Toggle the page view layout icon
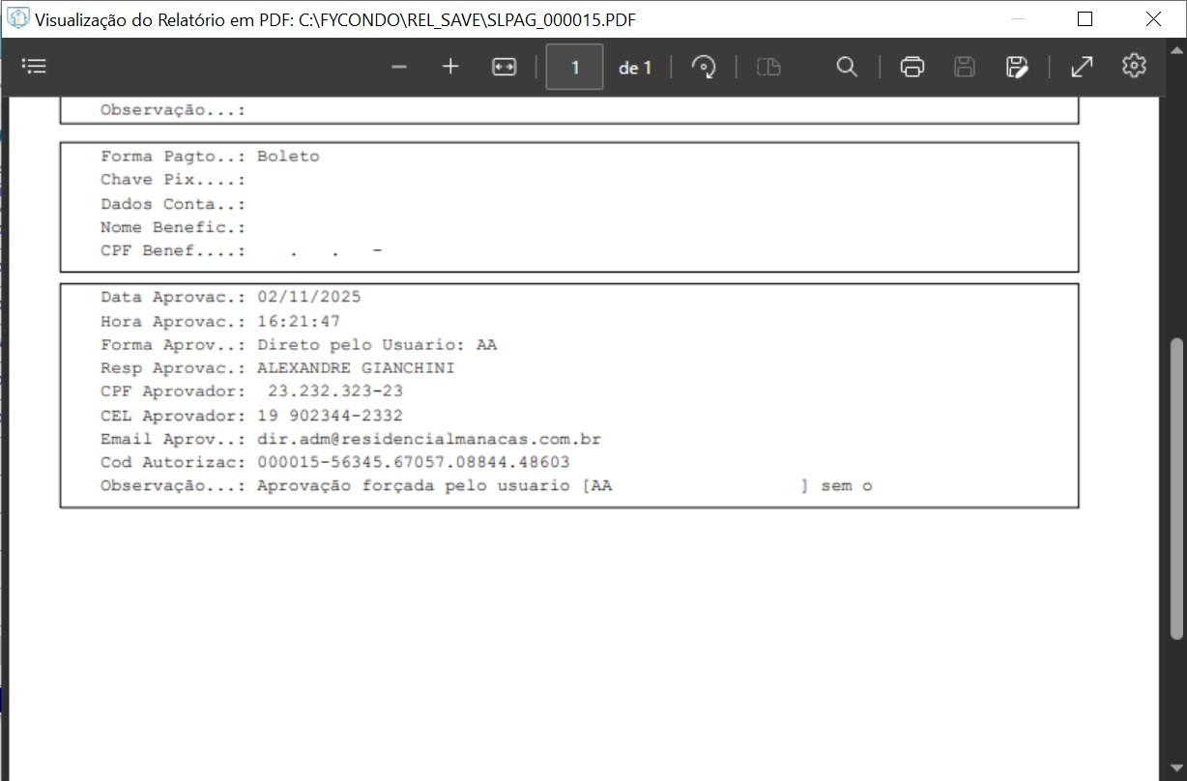 coord(768,67)
